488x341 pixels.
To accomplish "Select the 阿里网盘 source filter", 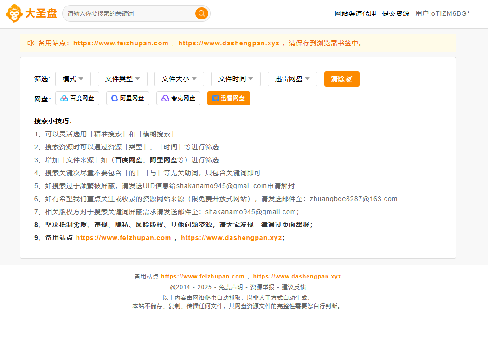I will (x=128, y=98).
